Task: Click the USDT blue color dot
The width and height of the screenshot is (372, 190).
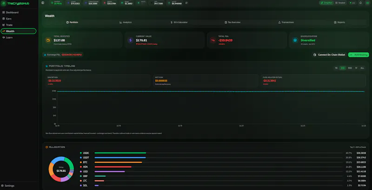Action: pos(81,158)
